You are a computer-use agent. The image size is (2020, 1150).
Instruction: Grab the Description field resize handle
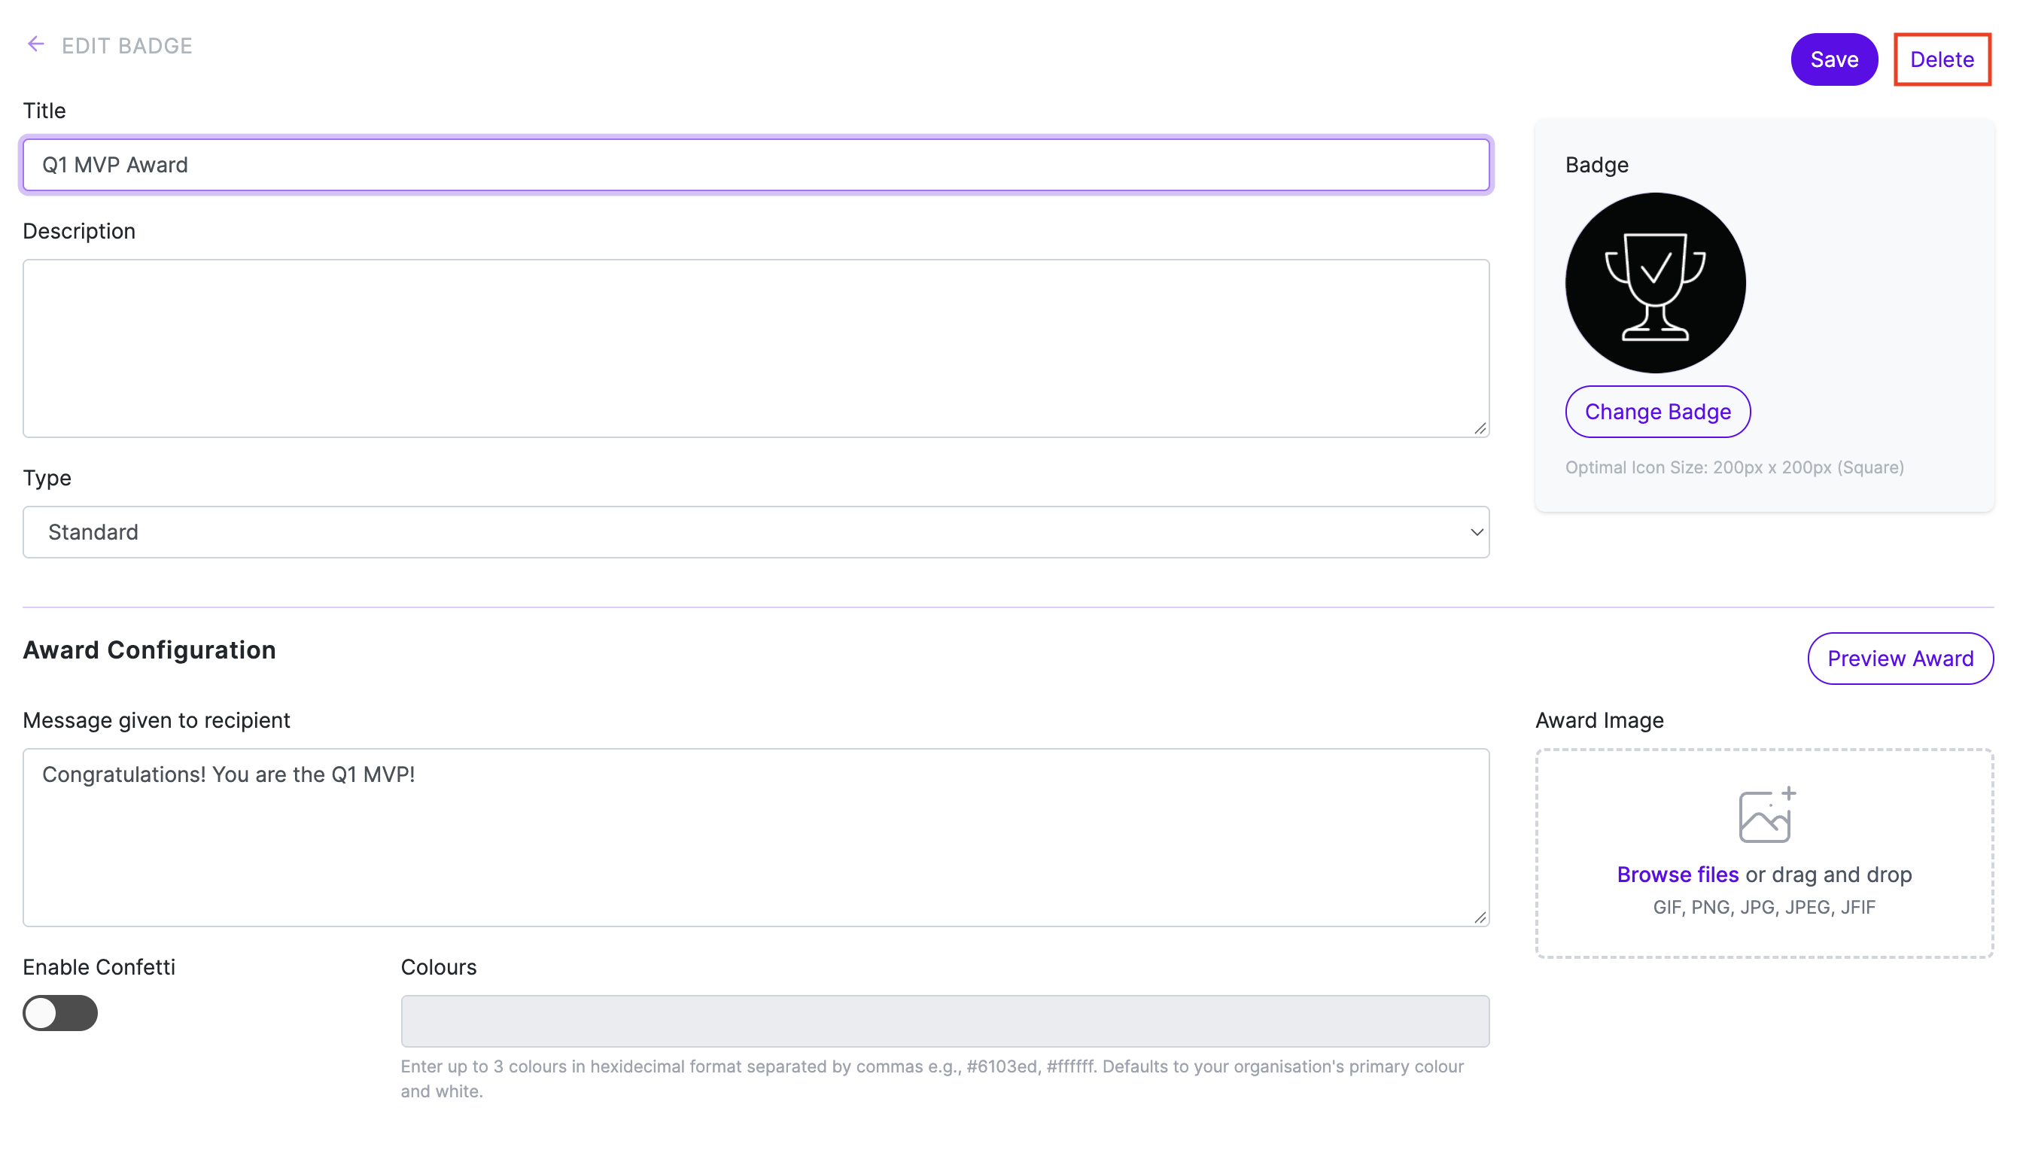[1479, 428]
